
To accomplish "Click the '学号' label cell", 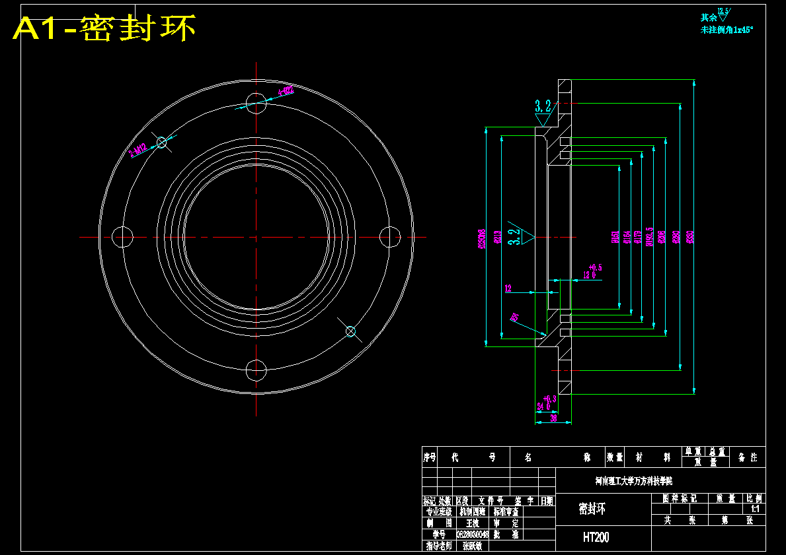I will tap(439, 535).
